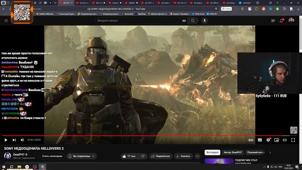Enter fullscreen mode

(x=293, y=140)
